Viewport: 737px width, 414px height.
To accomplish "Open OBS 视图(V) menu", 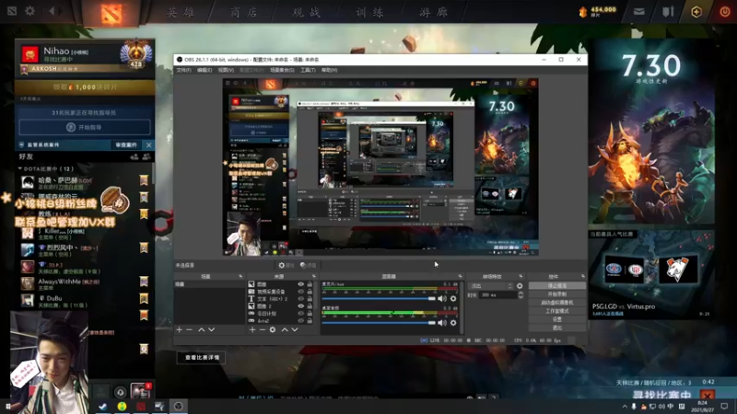I will tap(226, 70).
